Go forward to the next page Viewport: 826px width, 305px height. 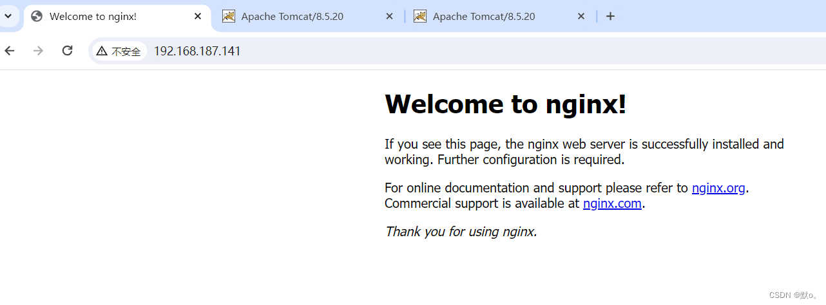point(38,51)
